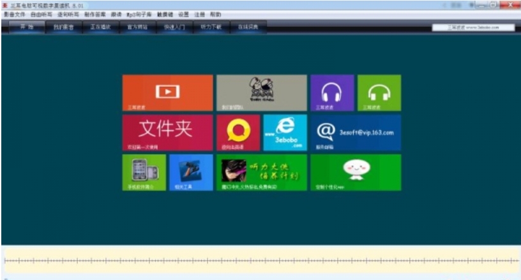The width and height of the screenshot is (521, 280).
Task: Open the 跟读 menu
Action: tap(116, 15)
